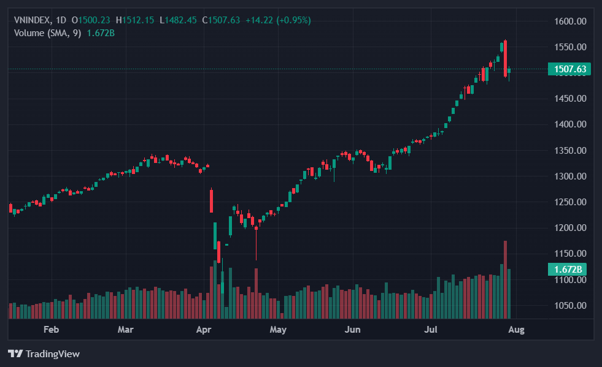Viewport: 602px width, 367px height.
Task: Click the 1350.00 price axis label
Action: pos(570,150)
